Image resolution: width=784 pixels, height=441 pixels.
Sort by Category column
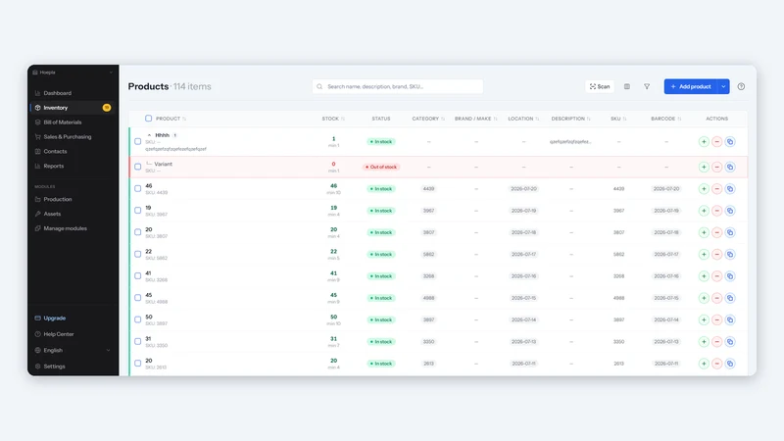coord(428,119)
